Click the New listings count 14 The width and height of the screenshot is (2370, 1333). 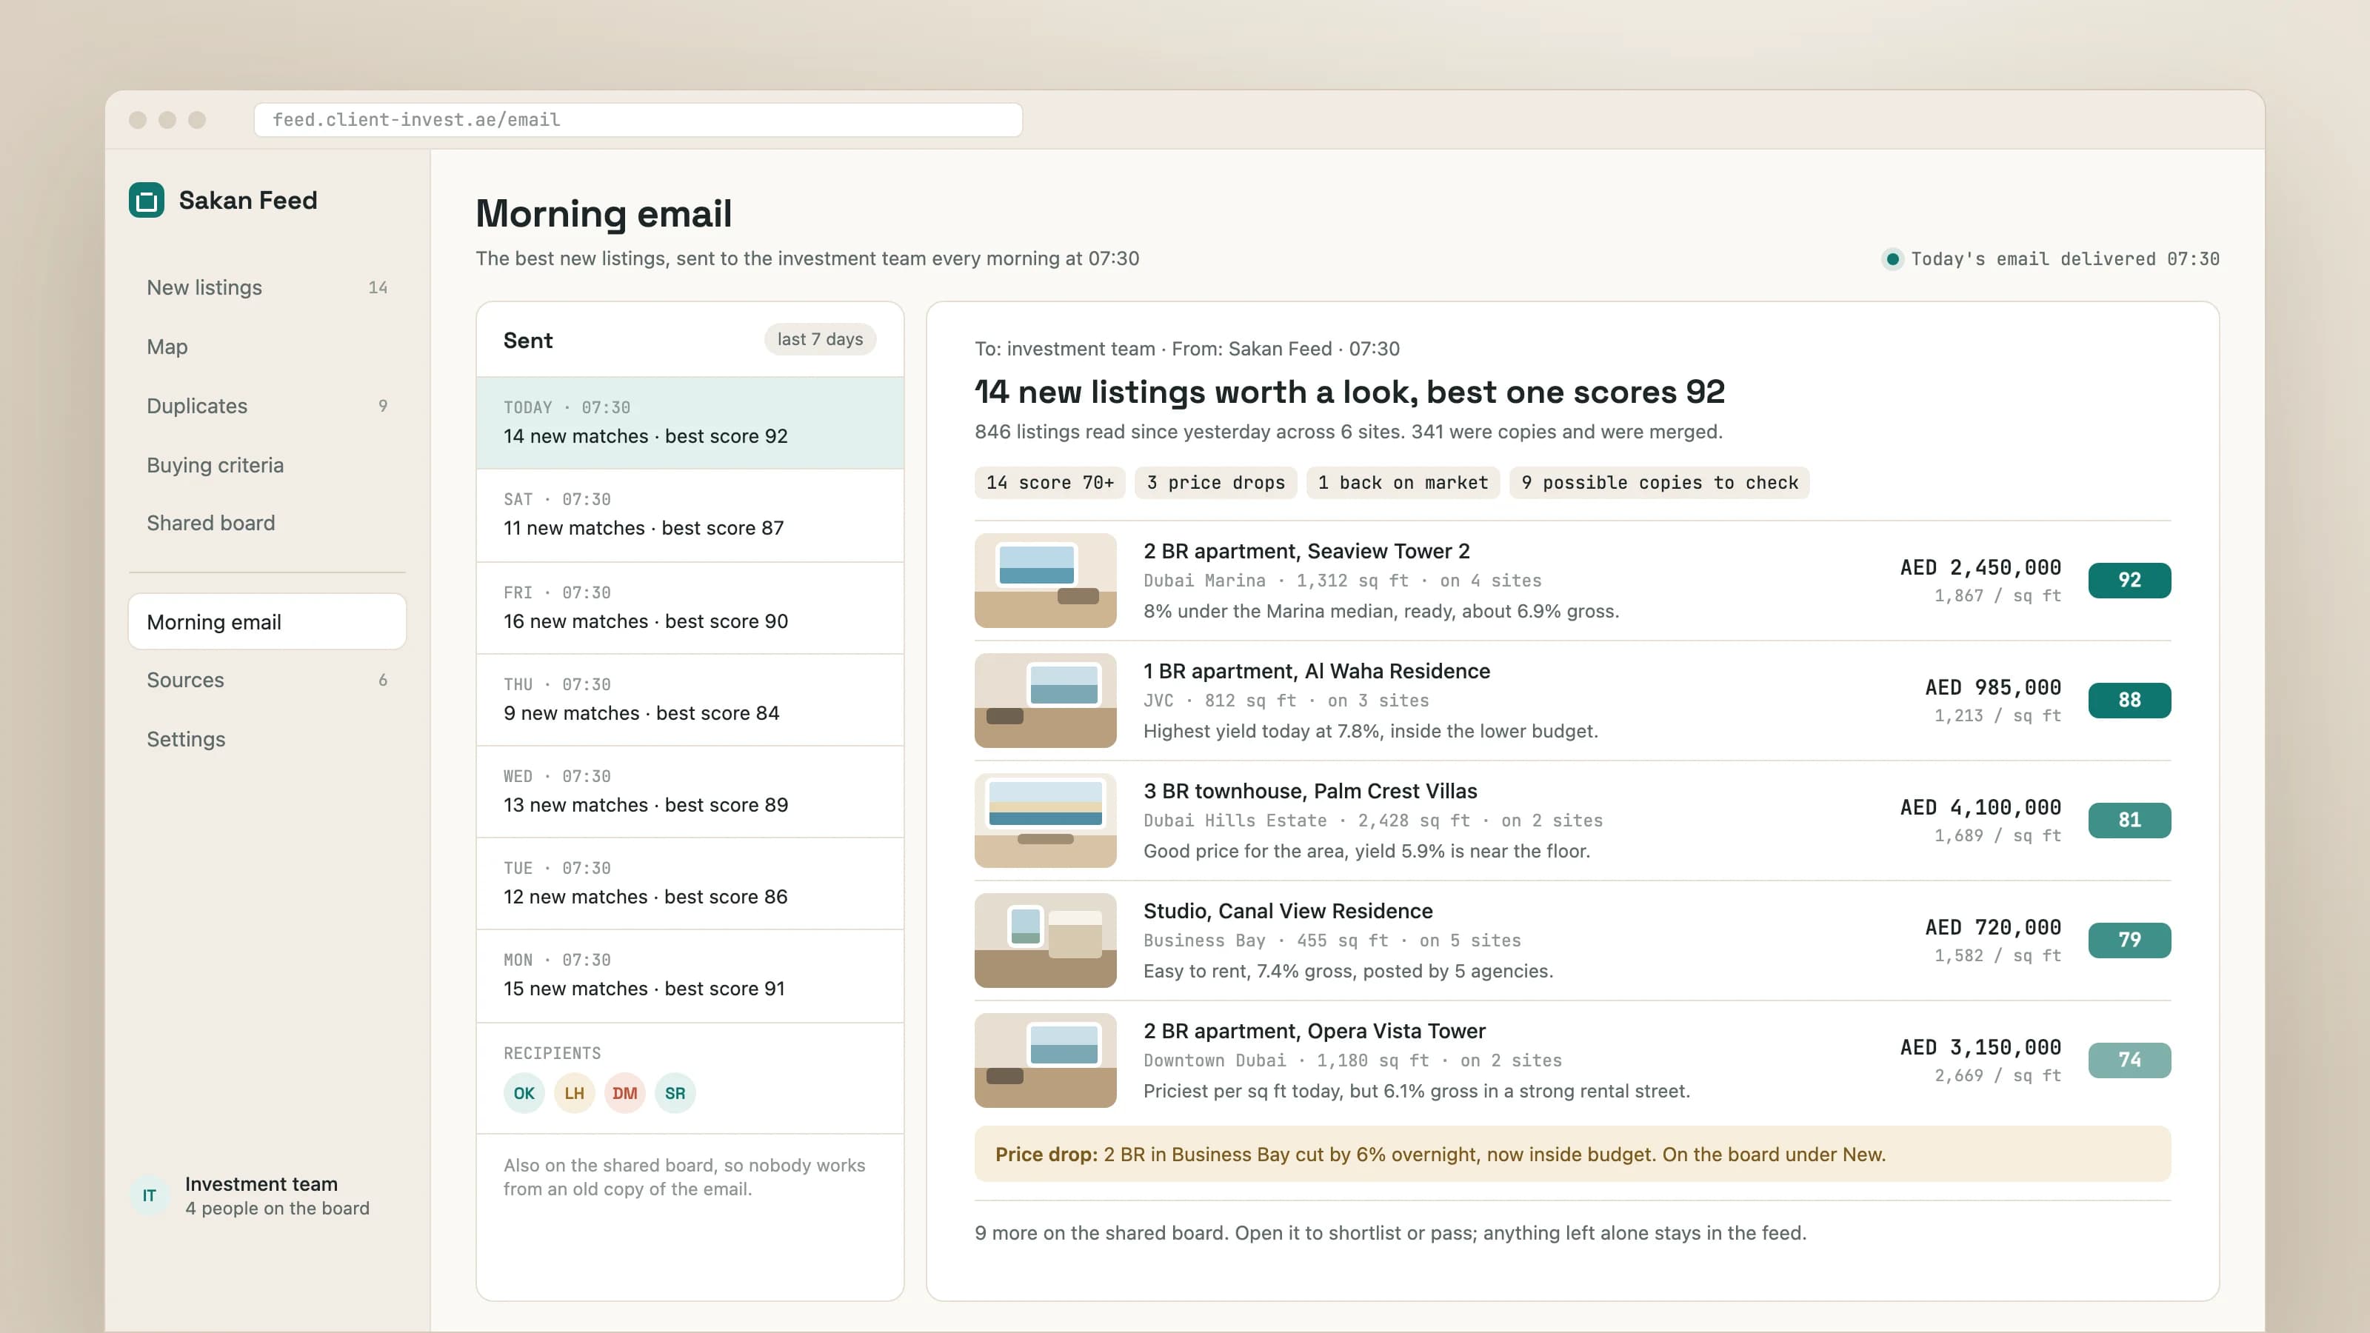377,288
